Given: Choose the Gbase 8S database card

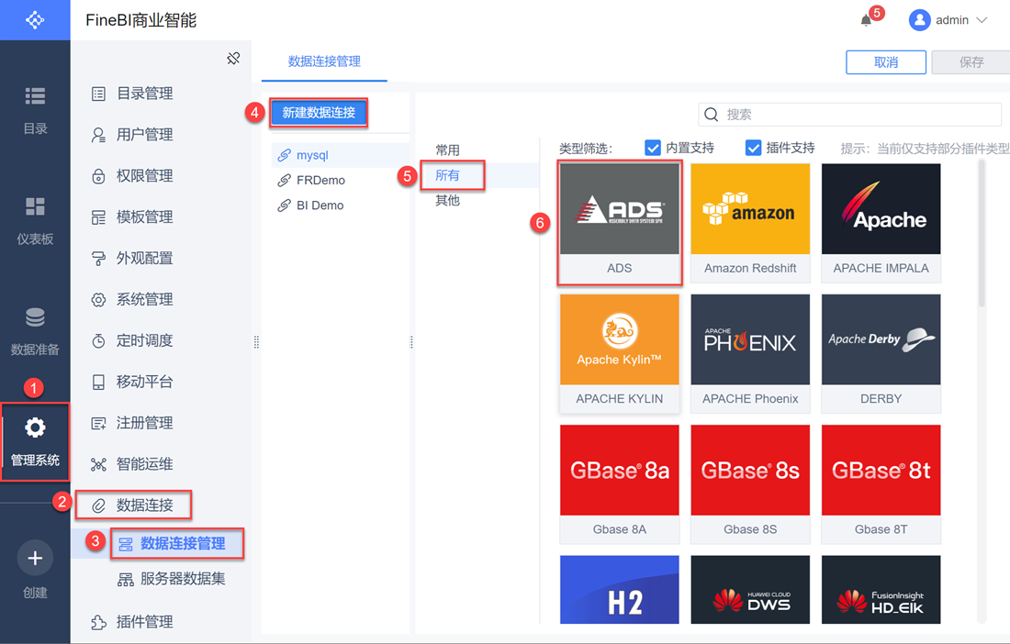Looking at the screenshot, I should [750, 483].
